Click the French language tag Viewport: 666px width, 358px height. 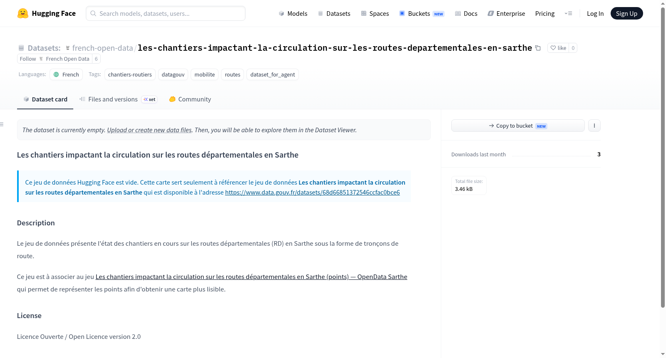pos(66,74)
